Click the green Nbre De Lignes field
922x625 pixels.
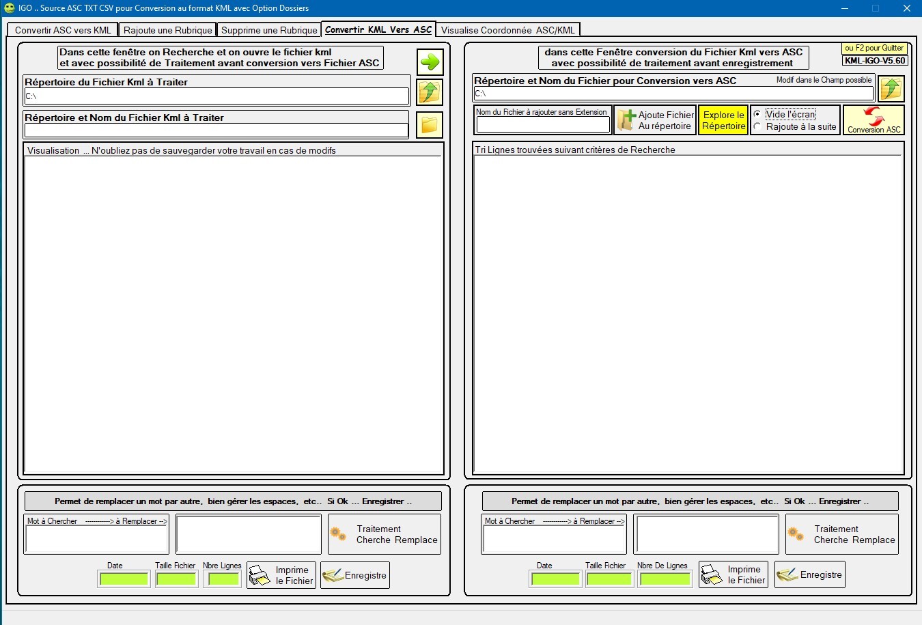(x=665, y=579)
